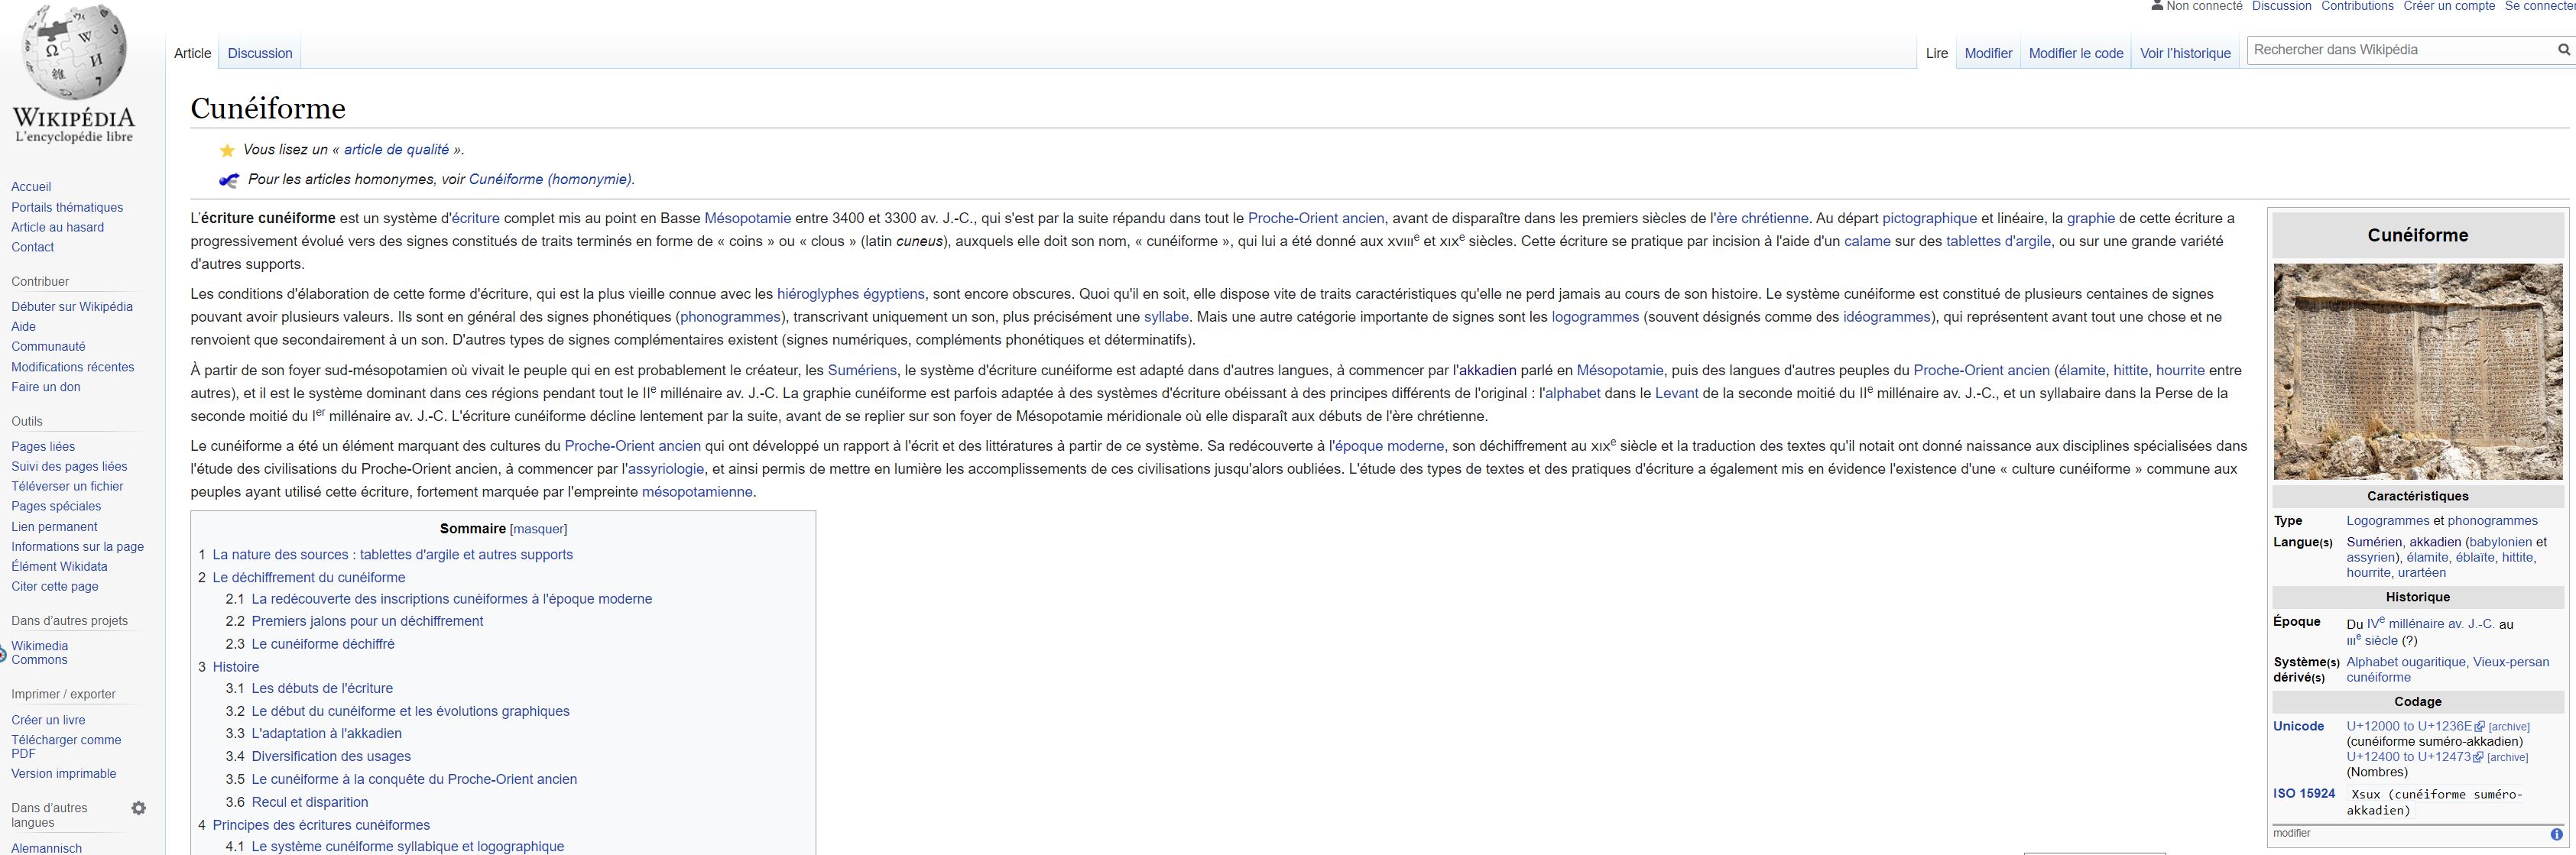
Task: Click Contact in sidebar
Action: coord(33,247)
